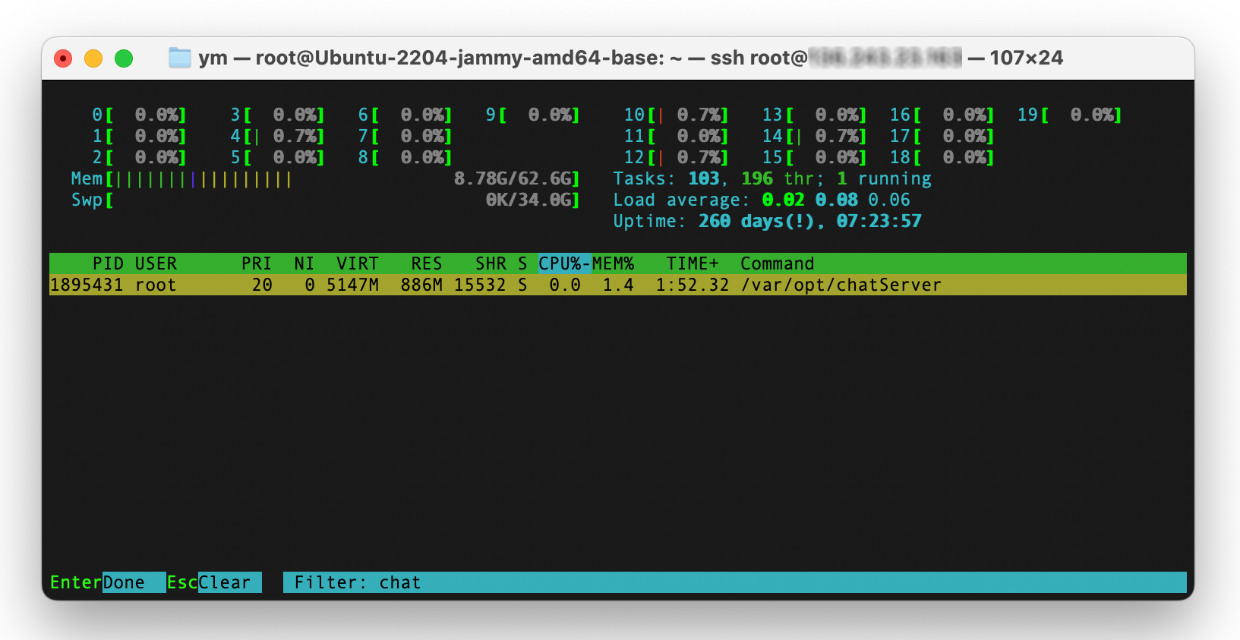Select the /var/opt/chatServer process row

pos(617,285)
